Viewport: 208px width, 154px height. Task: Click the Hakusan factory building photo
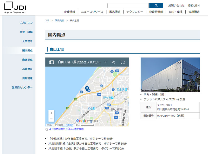click(170, 75)
